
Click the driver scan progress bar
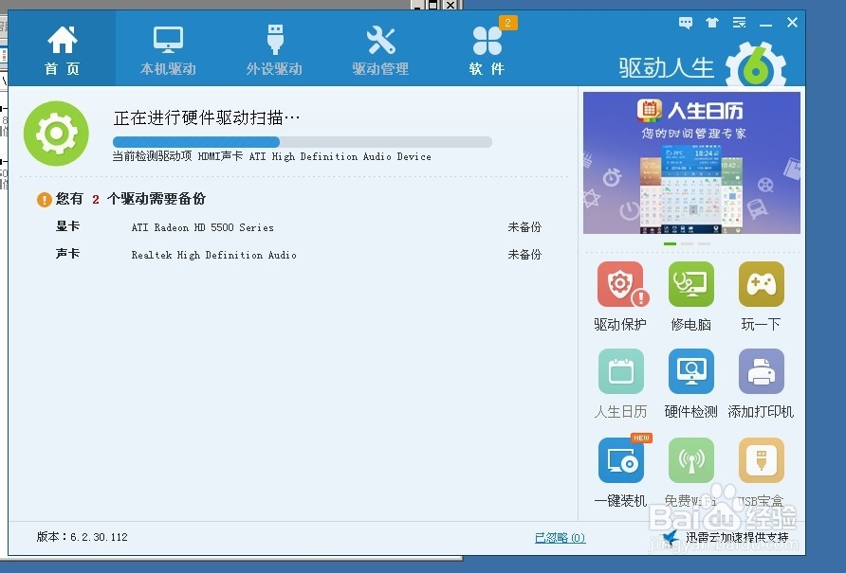coord(300,141)
